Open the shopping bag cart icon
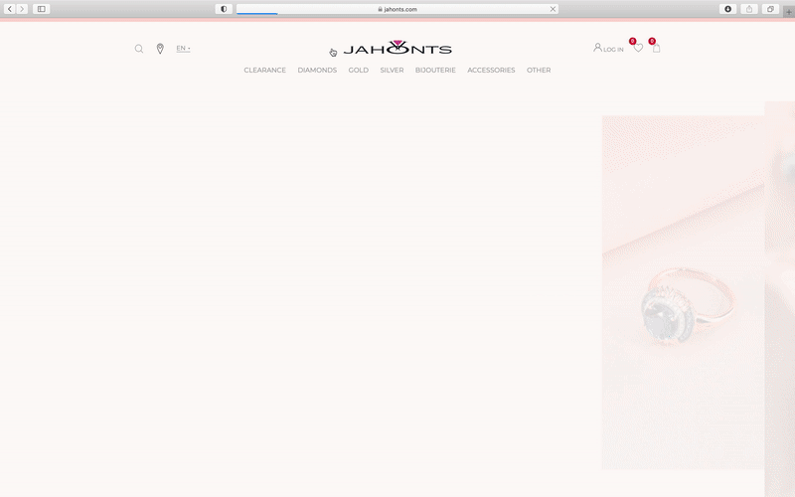The height and width of the screenshot is (497, 795). coord(656,48)
